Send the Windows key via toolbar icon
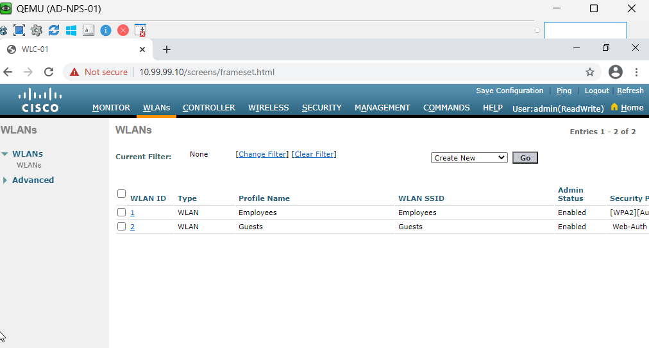Viewport: 649px width, 348px height. point(71,30)
